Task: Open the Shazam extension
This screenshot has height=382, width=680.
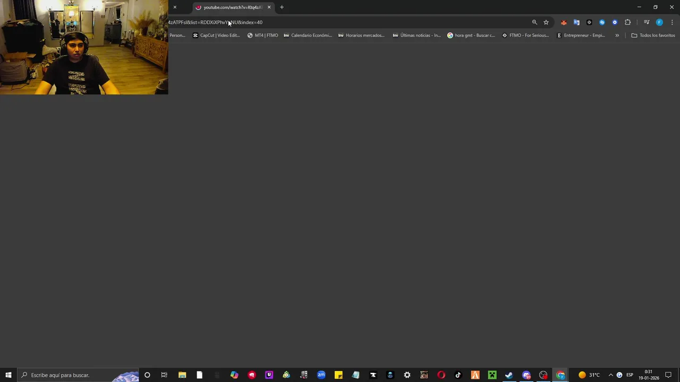Action: pos(602,22)
